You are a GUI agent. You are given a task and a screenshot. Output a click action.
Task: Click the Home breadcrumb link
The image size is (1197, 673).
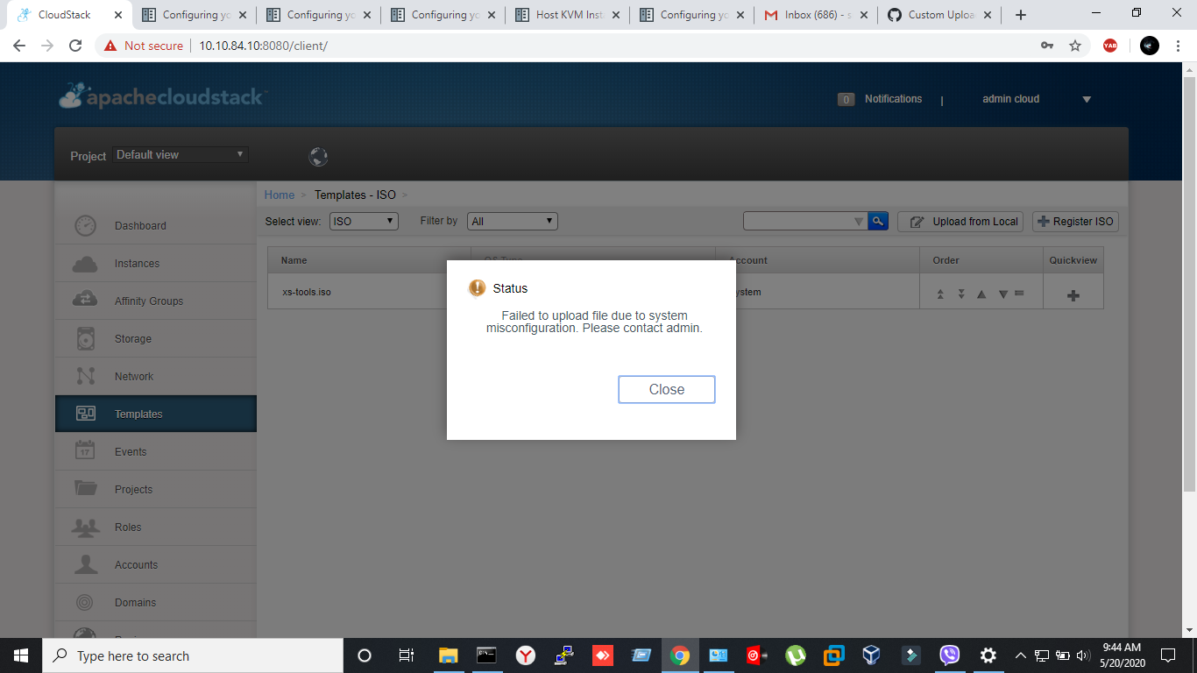coord(279,195)
